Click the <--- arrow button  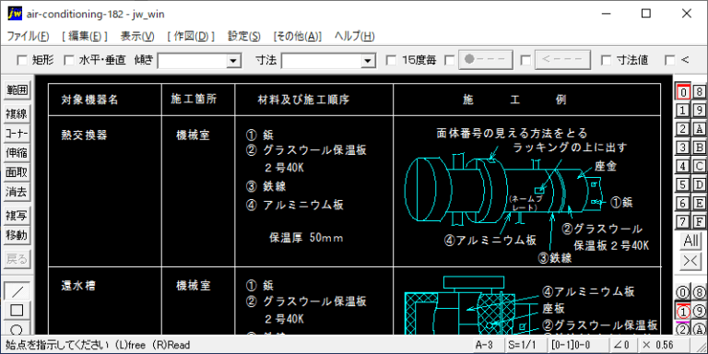pos(562,60)
